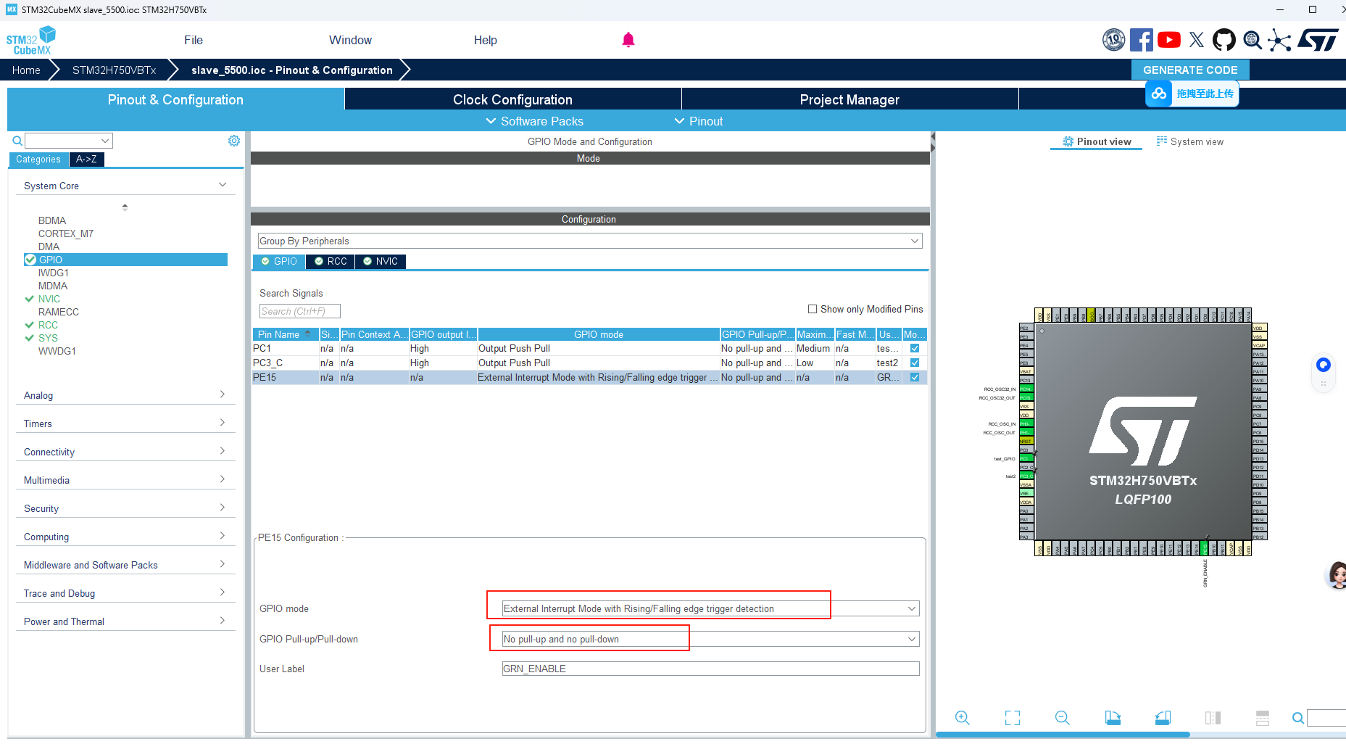Click the GENERATE CODE button
The image size is (1346, 744).
click(x=1190, y=70)
